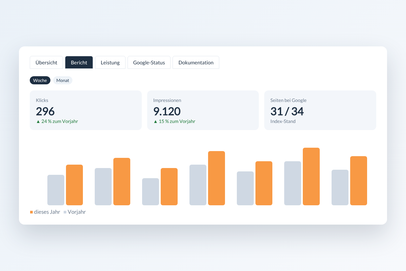Click the third group's gray bar
406x271 pixels.
(151, 192)
